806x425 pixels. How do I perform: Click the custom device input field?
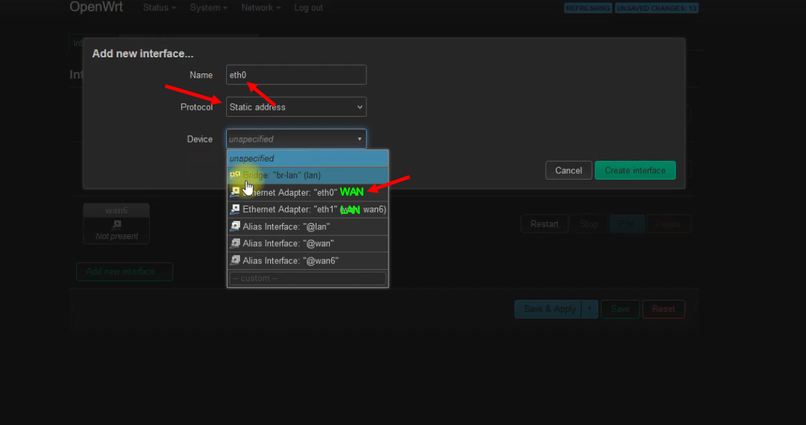pos(307,278)
